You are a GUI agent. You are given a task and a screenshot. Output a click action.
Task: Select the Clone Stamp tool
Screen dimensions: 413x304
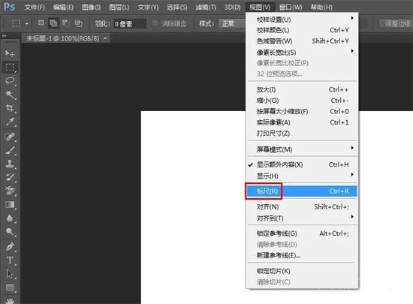pos(10,164)
